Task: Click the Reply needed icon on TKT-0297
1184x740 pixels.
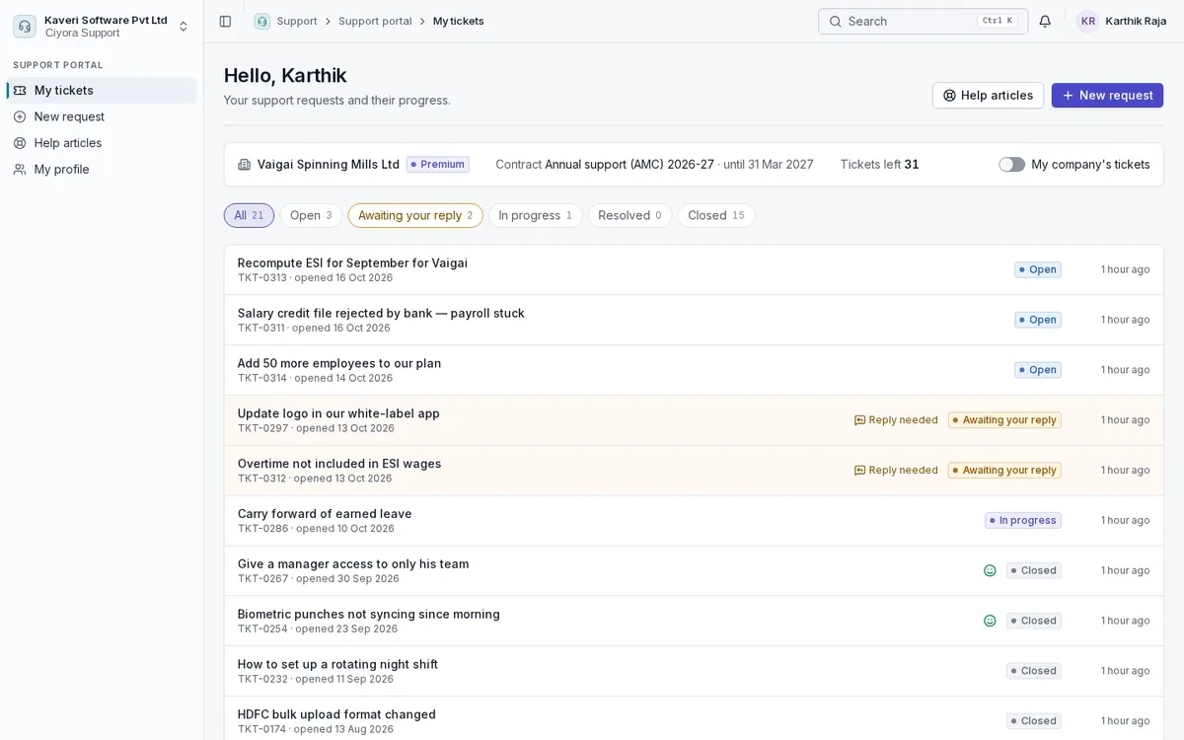Action: pos(859,420)
